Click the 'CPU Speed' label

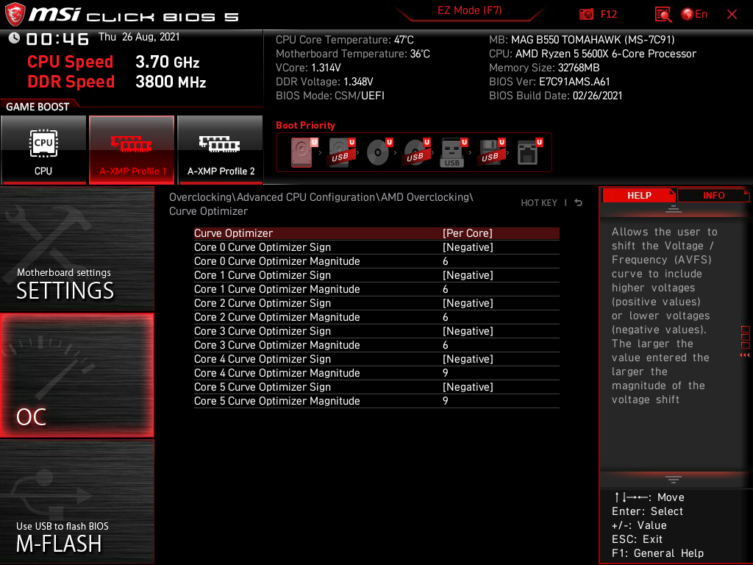70,62
